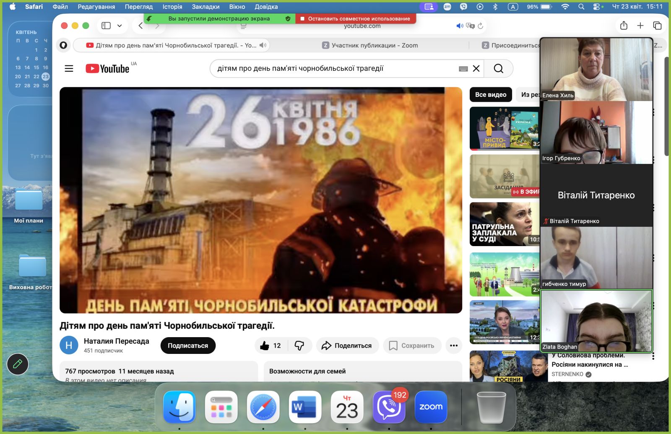Like the video with thumbs up
The width and height of the screenshot is (671, 434).
point(265,346)
